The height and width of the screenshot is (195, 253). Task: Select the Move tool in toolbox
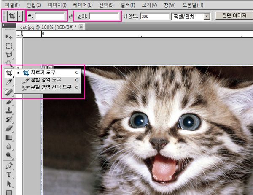click(9, 37)
